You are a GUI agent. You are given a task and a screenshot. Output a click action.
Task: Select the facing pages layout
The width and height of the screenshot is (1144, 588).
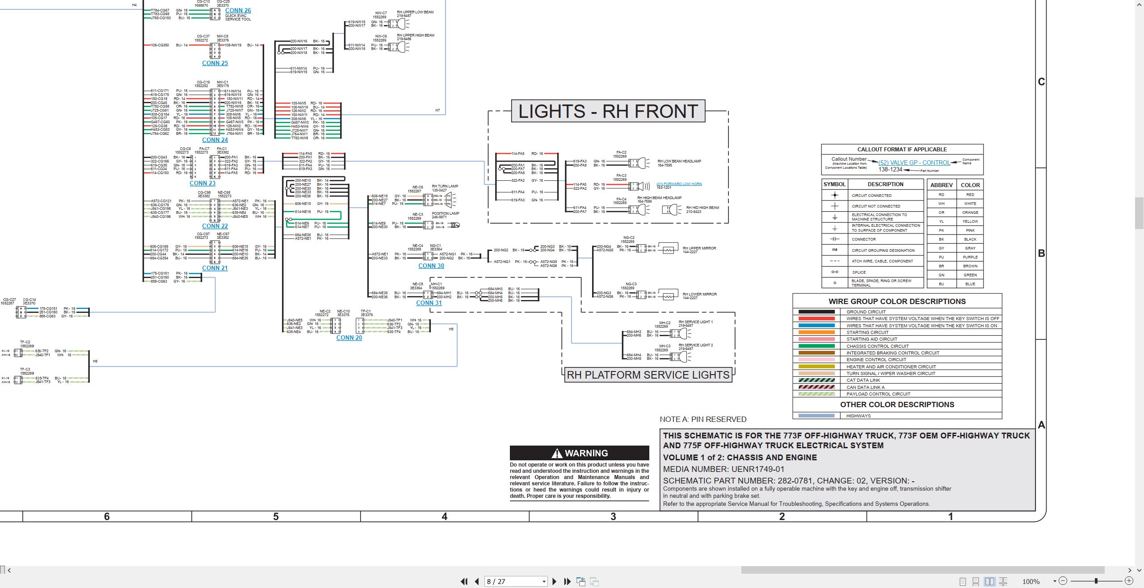coord(990,581)
